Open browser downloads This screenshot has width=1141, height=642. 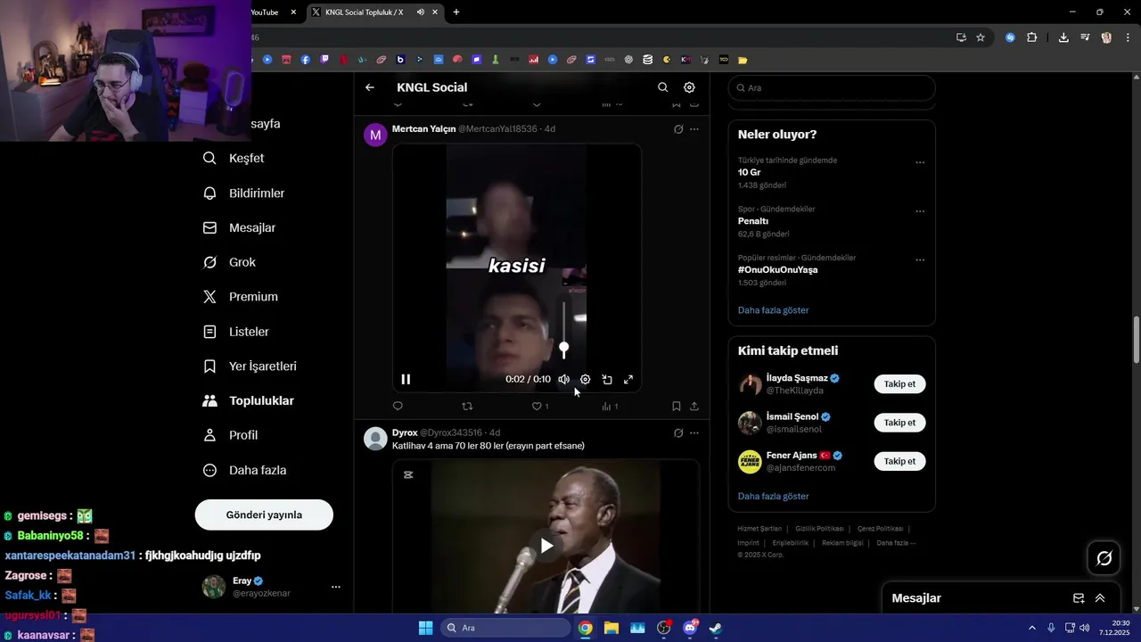(x=1063, y=37)
